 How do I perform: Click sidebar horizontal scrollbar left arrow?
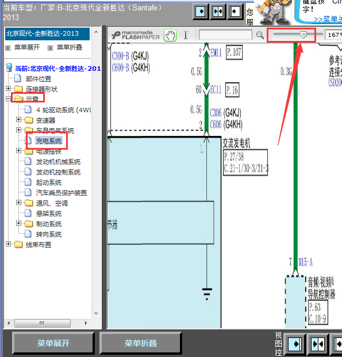click(9, 323)
